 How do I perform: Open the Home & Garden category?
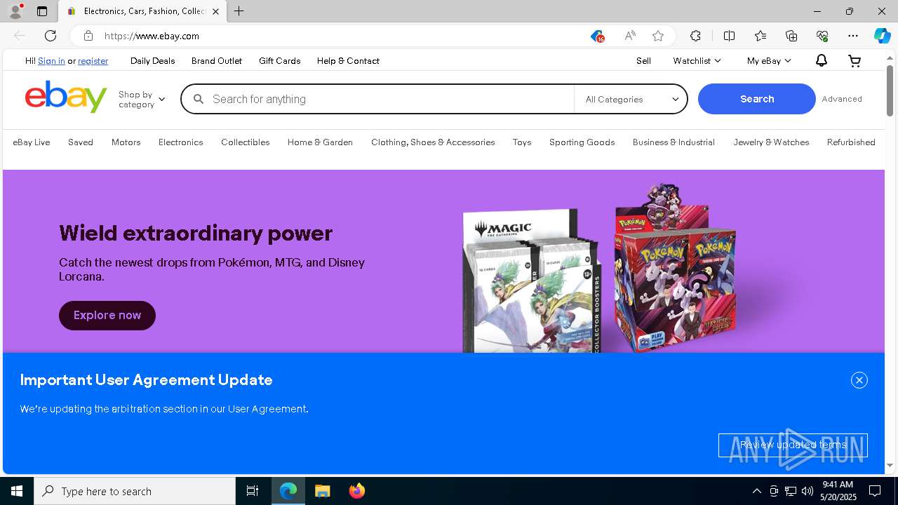pos(320,142)
